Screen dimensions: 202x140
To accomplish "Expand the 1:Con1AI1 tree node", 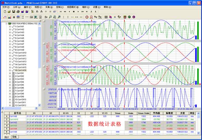I will [10, 26].
